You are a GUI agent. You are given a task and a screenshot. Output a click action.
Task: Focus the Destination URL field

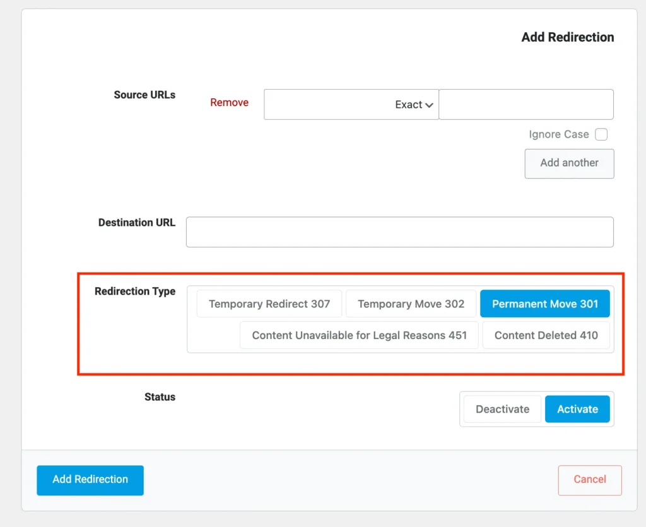tap(399, 232)
